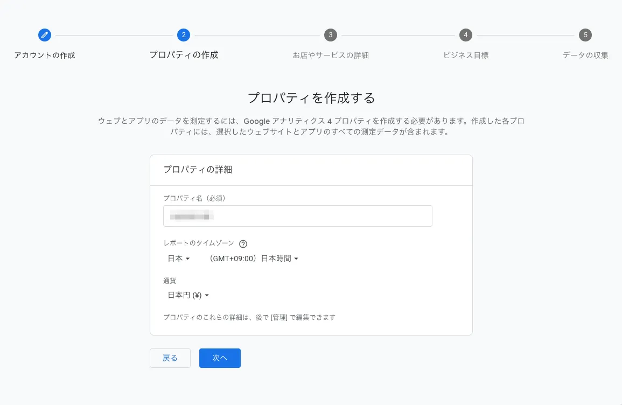Screen dimensions: 622x405
Task: Go to the お店やサービスの詳細 step label
Action: [x=331, y=55]
